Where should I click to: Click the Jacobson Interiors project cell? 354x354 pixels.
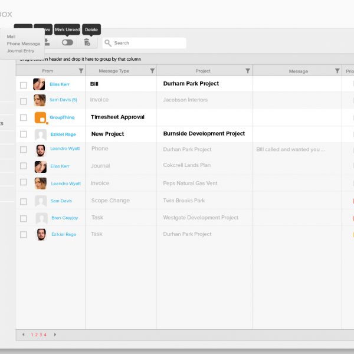185,100
